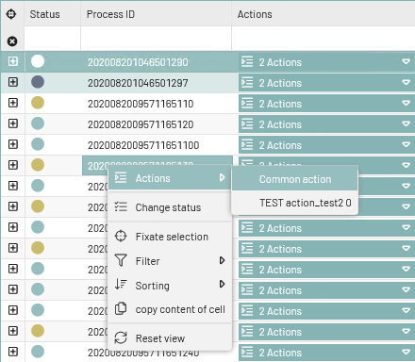Click the Filter submenu arrow

(222, 260)
